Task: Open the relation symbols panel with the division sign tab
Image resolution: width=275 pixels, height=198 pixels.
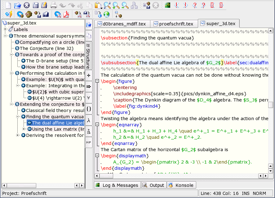Action: (89, 75)
